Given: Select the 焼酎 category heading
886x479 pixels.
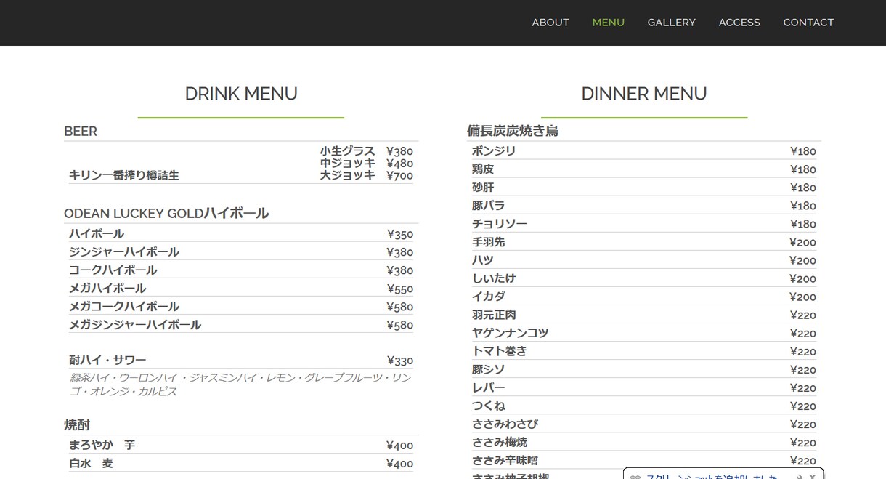Looking at the screenshot, I should 77,425.
